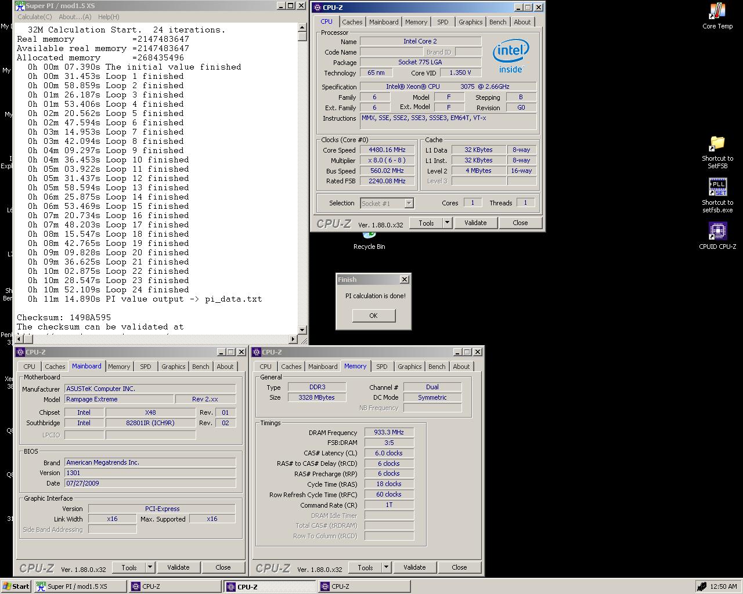
Task: Switch to the Mainboard tab in the top CPU-Z window
Action: point(384,22)
